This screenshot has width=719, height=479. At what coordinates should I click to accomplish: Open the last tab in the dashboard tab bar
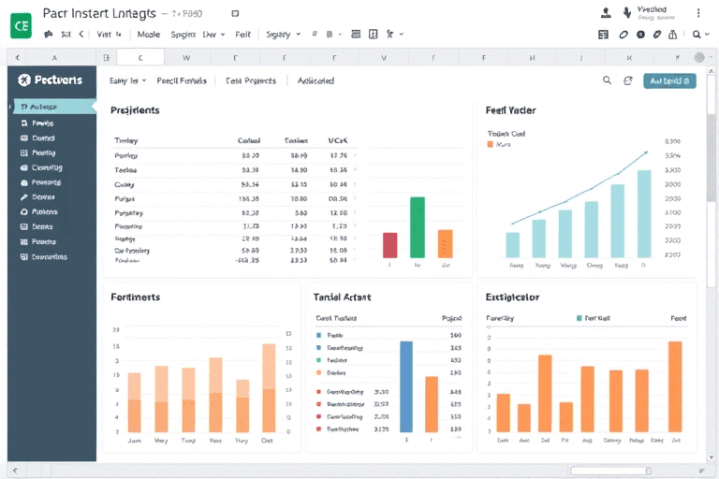click(x=315, y=81)
